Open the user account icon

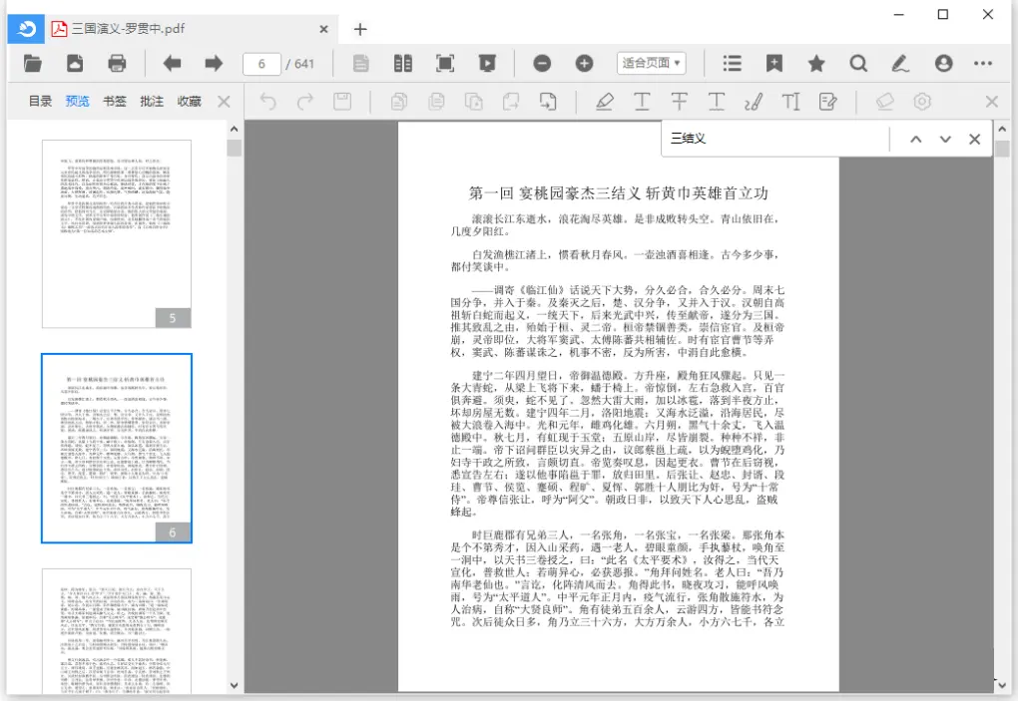click(x=943, y=63)
